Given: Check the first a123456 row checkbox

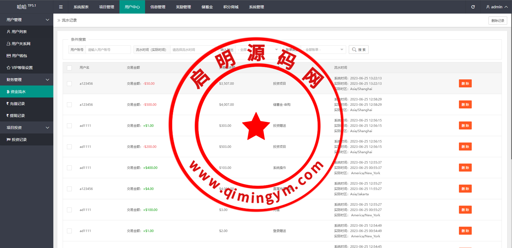Looking at the screenshot, I should click(69, 84).
